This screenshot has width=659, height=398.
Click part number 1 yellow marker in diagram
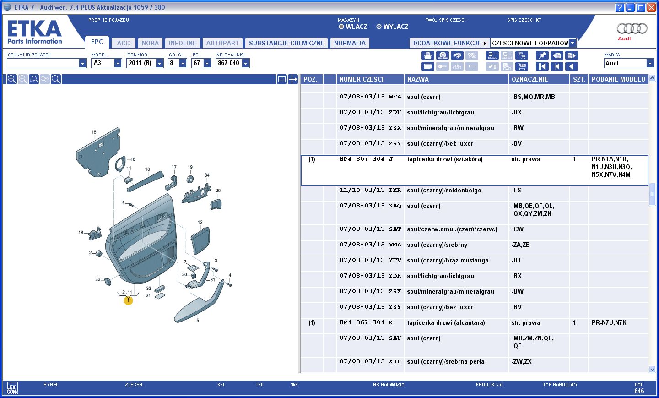pos(128,300)
